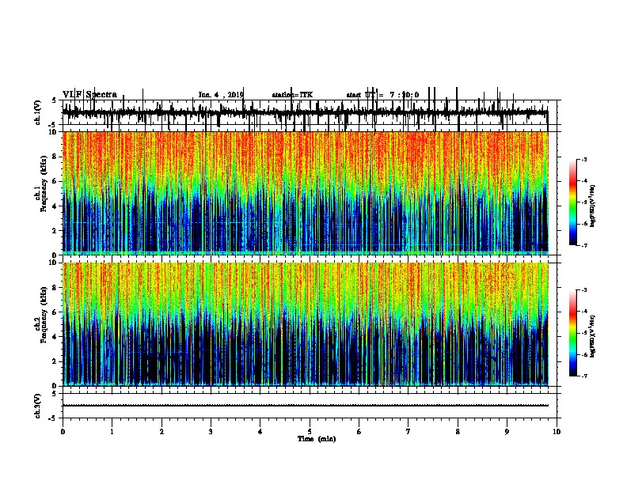
Task: Click time axis tick label "7"
Action: pos(408,432)
